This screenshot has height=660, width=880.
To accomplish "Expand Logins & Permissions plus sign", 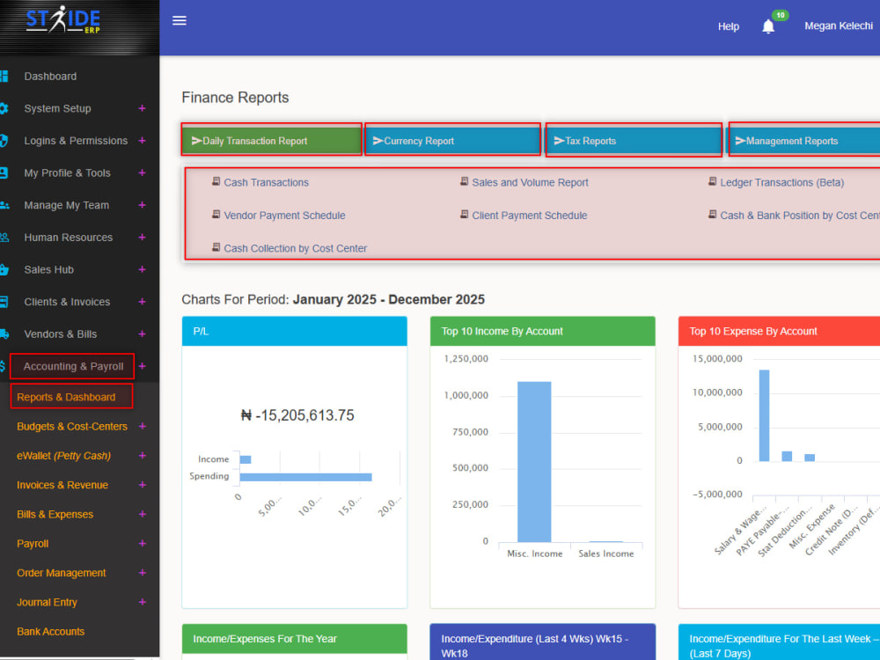I will [142, 140].
